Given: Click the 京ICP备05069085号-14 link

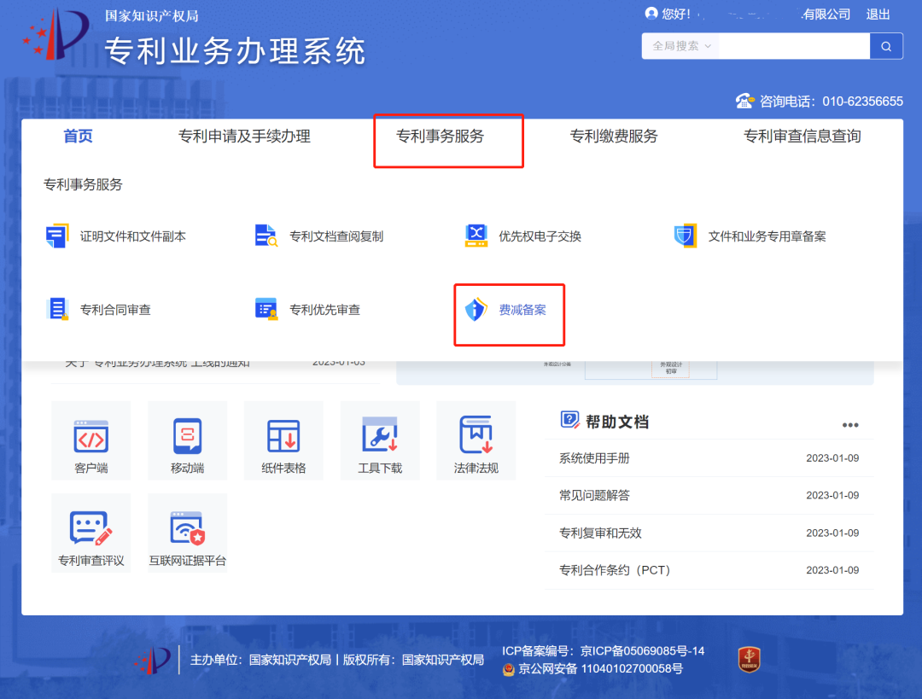Looking at the screenshot, I should (642, 651).
